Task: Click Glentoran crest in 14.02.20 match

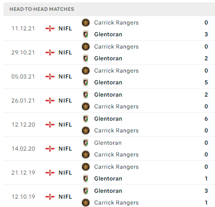Action: pos(86,143)
